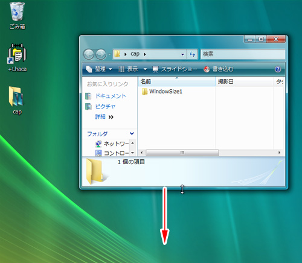Click the Back navigation button
Screen dimensions: 302x263
(89, 54)
